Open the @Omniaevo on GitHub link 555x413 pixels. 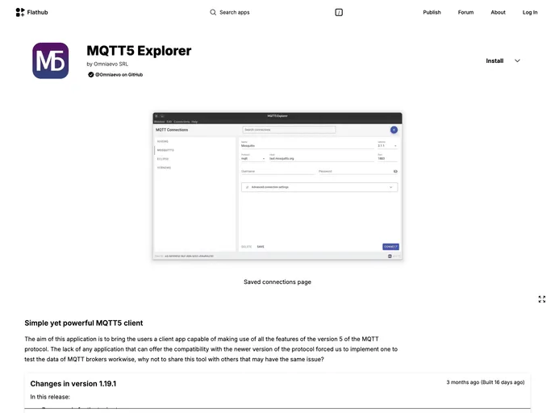119,75
